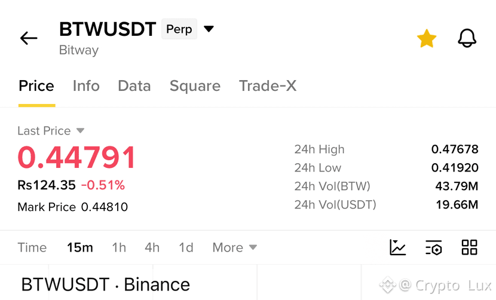496x300 pixels.
Task: Switch to the Data tab
Action: click(x=134, y=86)
